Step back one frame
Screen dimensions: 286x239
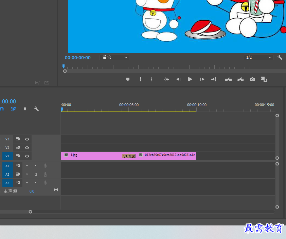178,79
